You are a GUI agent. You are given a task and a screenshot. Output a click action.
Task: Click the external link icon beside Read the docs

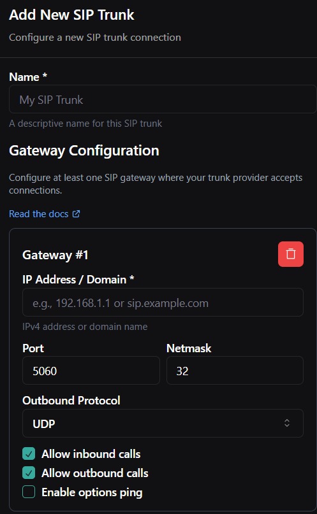coord(76,214)
